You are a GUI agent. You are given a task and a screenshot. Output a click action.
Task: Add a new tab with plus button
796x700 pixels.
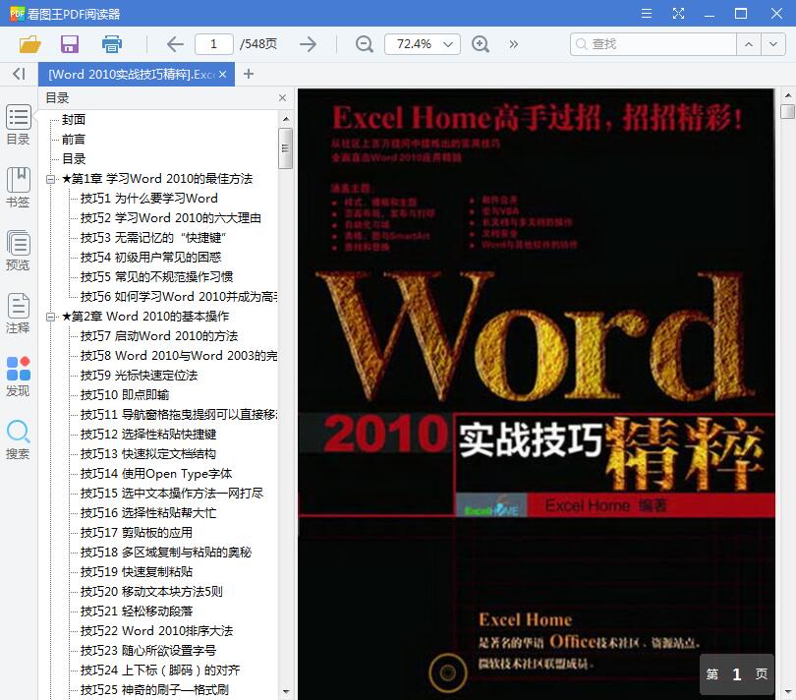pos(249,74)
